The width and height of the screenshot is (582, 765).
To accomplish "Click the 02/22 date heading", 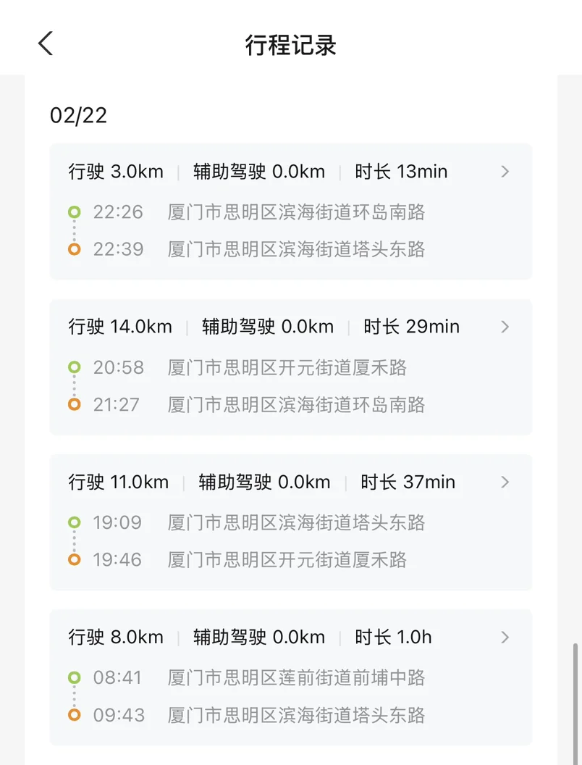I will coord(78,115).
